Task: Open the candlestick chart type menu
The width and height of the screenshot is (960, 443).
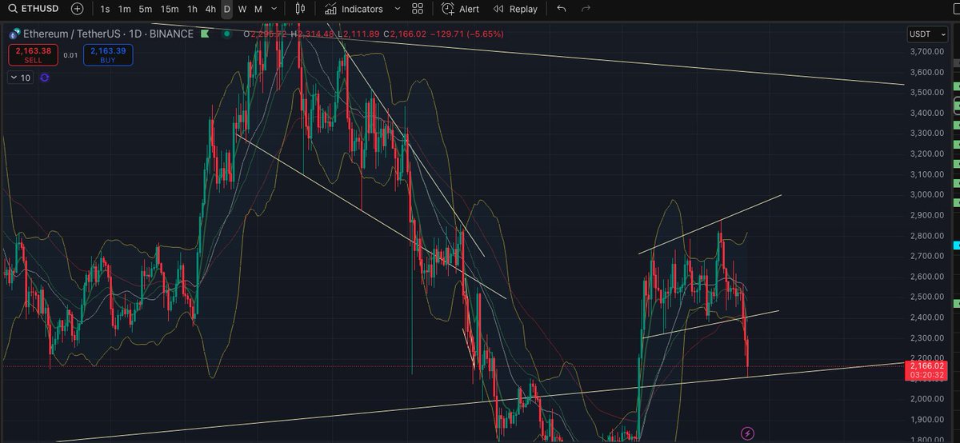Action: pyautogui.click(x=300, y=9)
